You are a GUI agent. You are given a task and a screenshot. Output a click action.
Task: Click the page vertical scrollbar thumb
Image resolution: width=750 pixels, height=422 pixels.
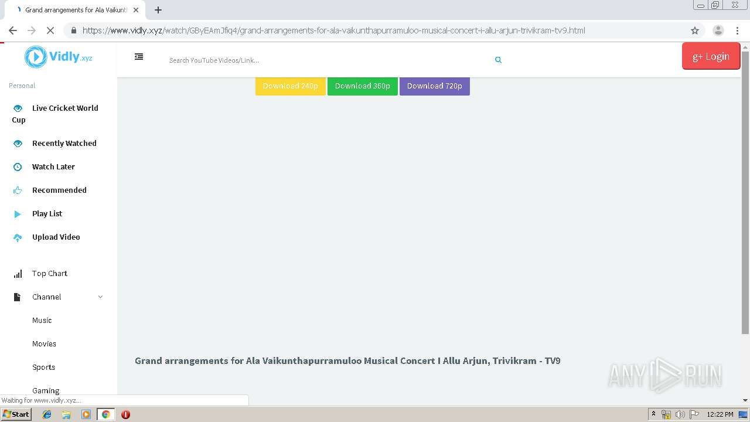coord(745,192)
